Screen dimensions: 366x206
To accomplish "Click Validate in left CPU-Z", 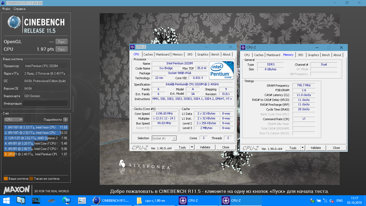I will (205, 147).
